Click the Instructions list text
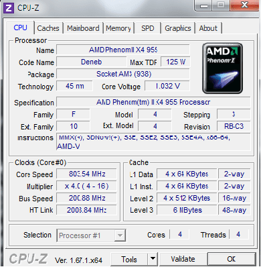Image resolution: width=261 pixels, height=267 pixels. click(153, 142)
